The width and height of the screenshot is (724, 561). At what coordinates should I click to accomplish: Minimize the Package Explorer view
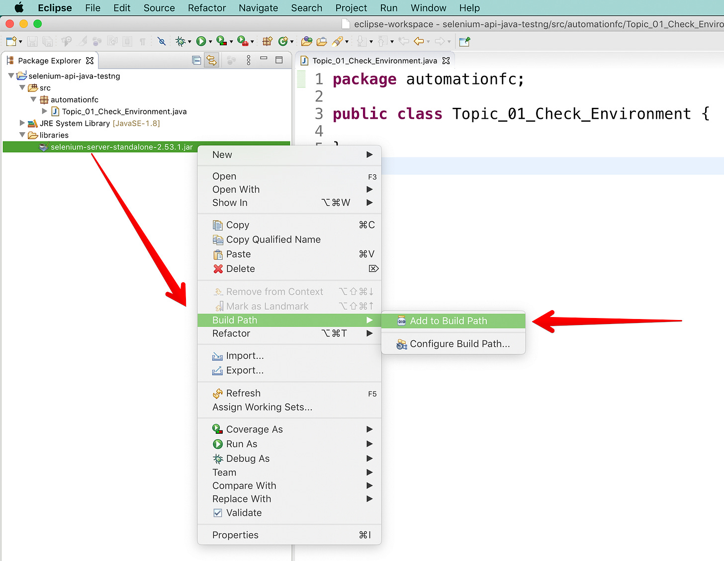point(264,59)
